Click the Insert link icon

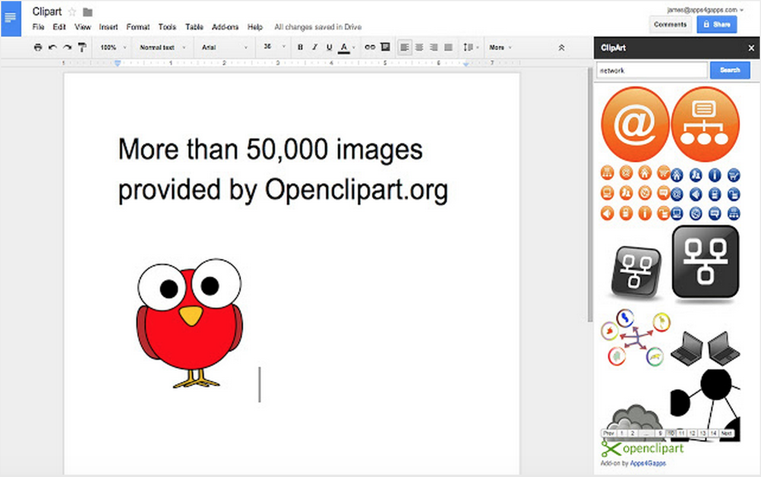coord(370,47)
